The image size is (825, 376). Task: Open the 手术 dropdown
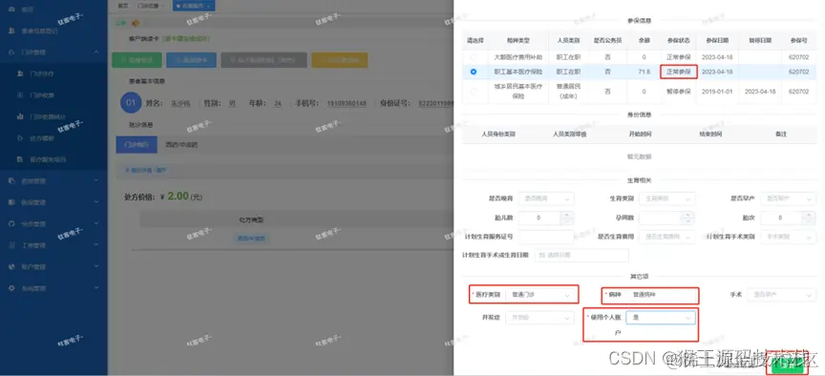point(782,295)
